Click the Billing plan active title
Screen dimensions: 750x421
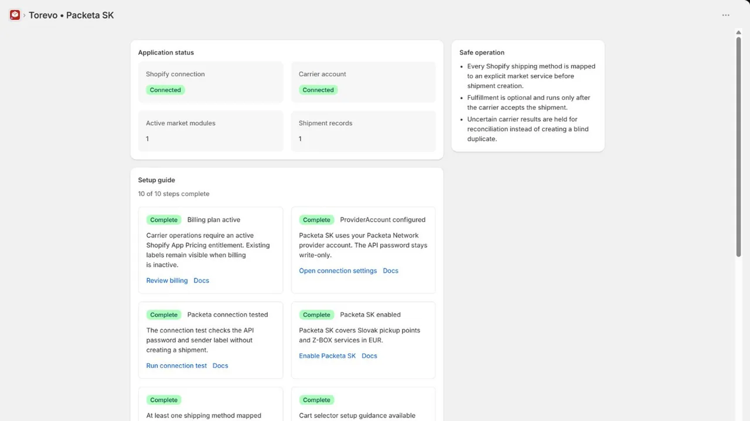pyautogui.click(x=214, y=220)
